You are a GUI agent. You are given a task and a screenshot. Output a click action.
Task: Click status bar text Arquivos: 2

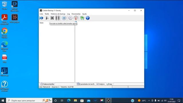[x=55, y=87]
